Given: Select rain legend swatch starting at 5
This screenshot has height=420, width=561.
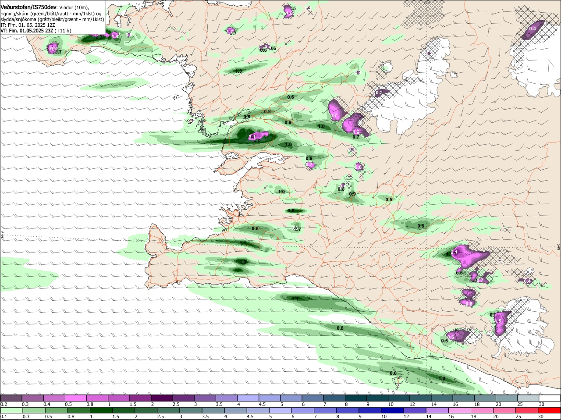Looking at the screenshot, I should click(280, 410).
